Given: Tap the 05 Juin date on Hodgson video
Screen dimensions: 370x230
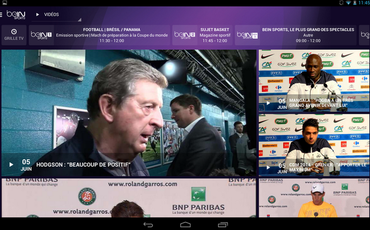Looking at the screenshot, I should [x=26, y=165].
